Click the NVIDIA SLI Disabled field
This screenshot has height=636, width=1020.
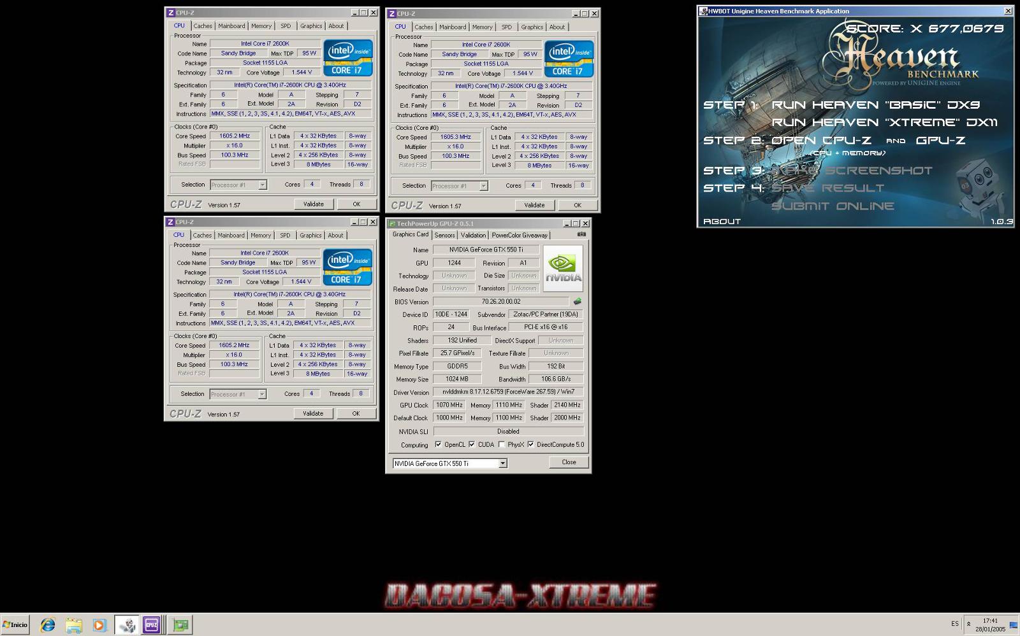(x=508, y=431)
